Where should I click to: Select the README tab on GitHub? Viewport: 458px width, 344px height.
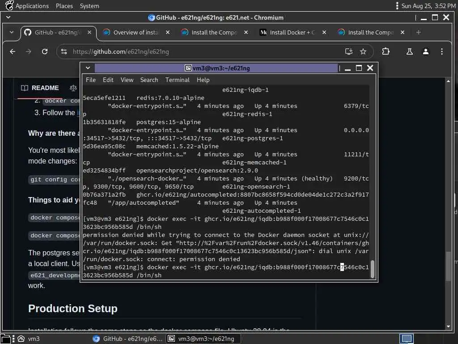(x=40, y=88)
